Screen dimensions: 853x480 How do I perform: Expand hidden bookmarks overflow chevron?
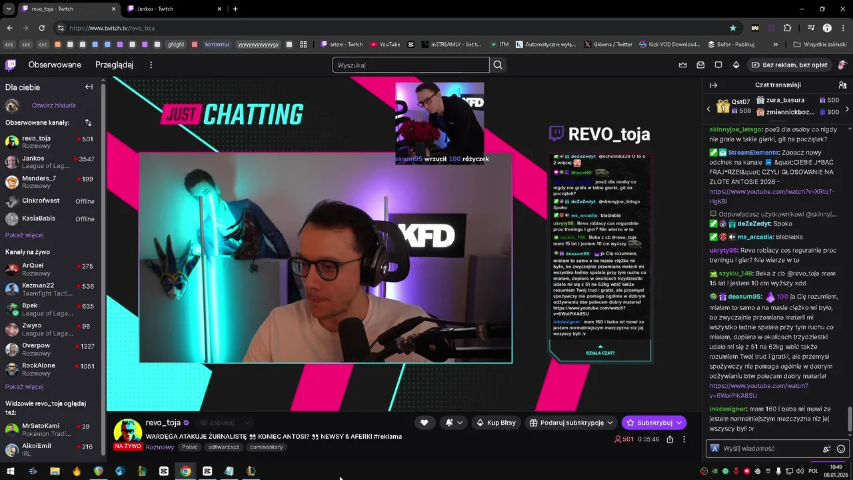[775, 45]
